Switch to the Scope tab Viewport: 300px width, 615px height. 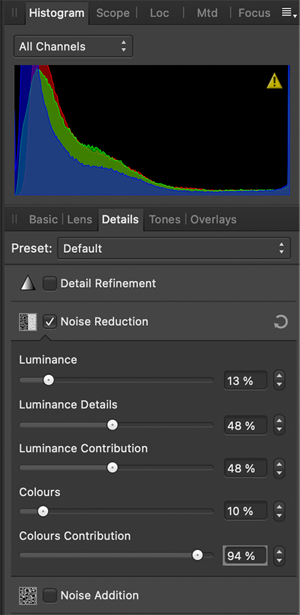pyautogui.click(x=112, y=13)
